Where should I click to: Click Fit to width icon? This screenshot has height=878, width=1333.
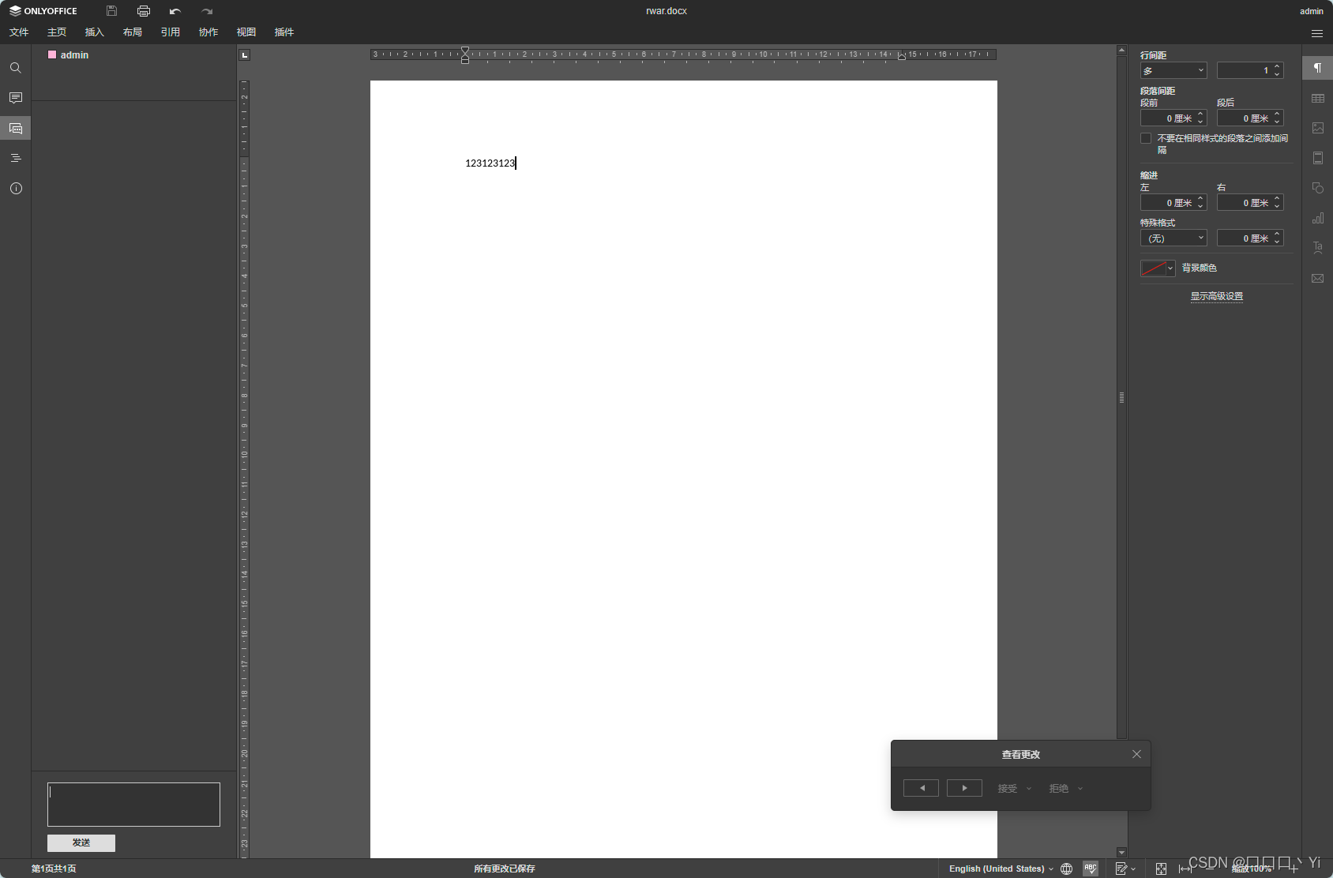1185,869
